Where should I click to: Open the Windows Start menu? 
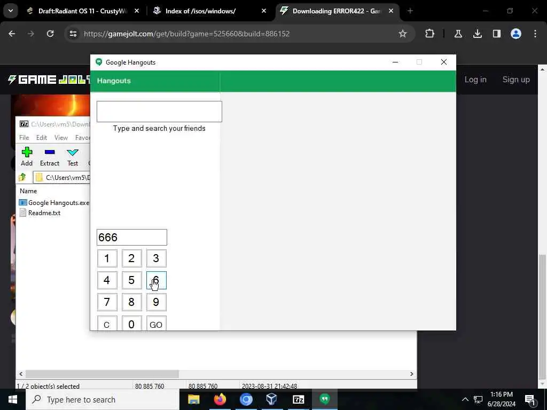13,399
